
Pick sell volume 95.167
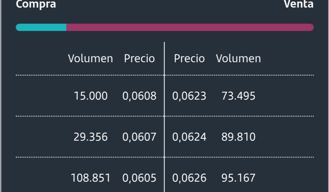pos(238,178)
